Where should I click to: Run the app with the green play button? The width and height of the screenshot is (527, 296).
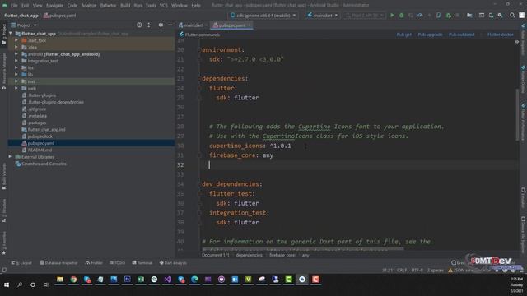pyautogui.click(x=392, y=16)
